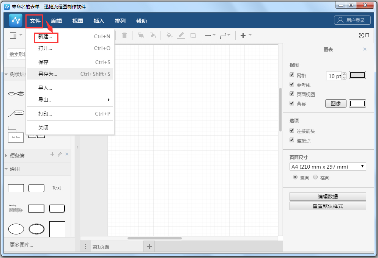Image resolution: width=378 pixels, height=258 pixels.
Task: Uncheck the 连接箭头 option
Action: [292, 130]
